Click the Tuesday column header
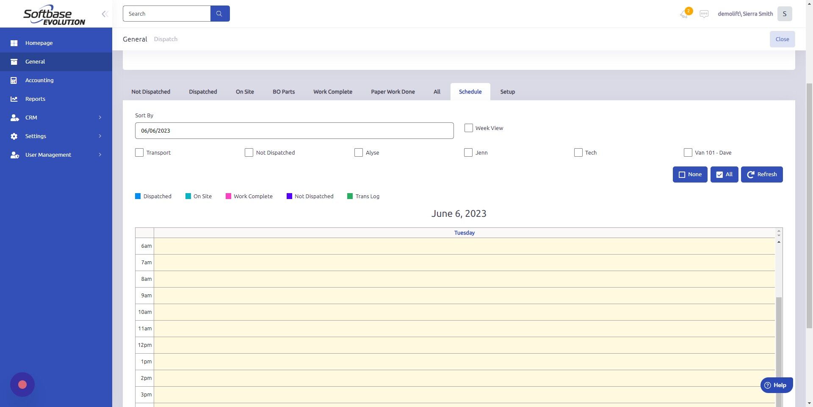The image size is (813, 407). click(x=464, y=233)
